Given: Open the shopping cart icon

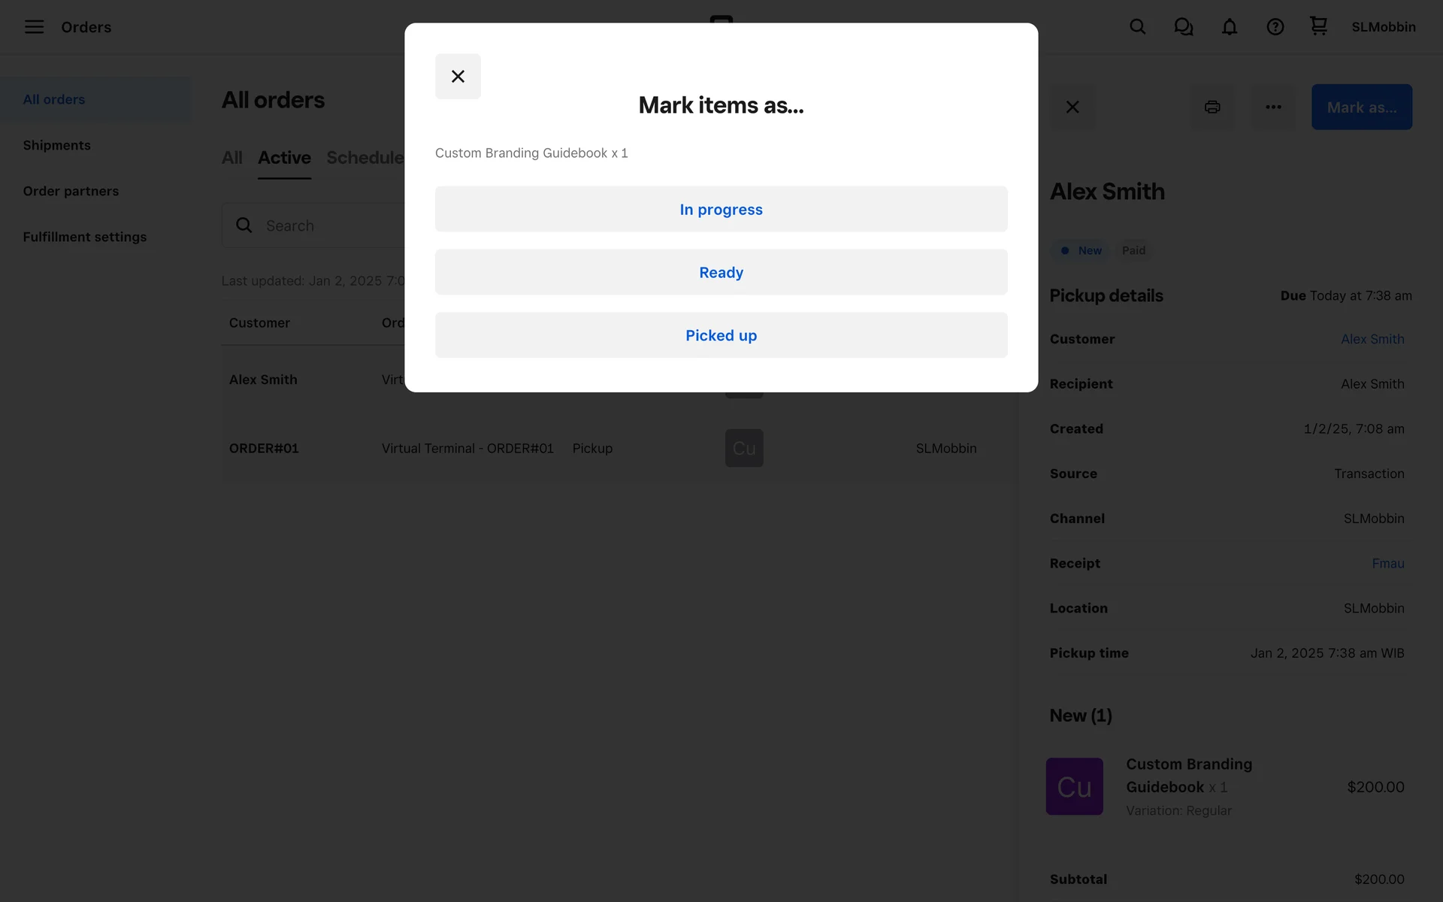Looking at the screenshot, I should tap(1318, 26).
